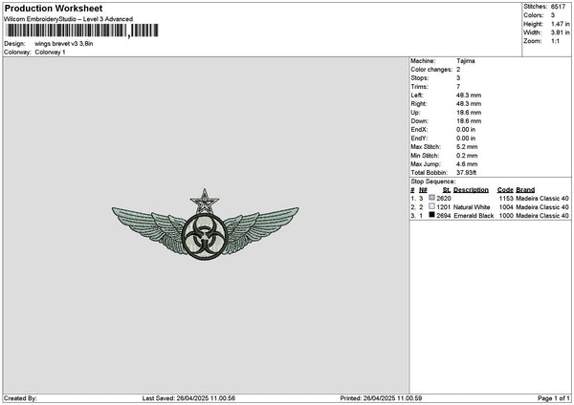The height and width of the screenshot is (405, 574).
Task: Click the Max Jump value 4.6 mm
Action: 467,164
